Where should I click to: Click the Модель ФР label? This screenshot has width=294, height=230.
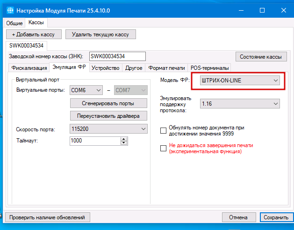coord(175,81)
